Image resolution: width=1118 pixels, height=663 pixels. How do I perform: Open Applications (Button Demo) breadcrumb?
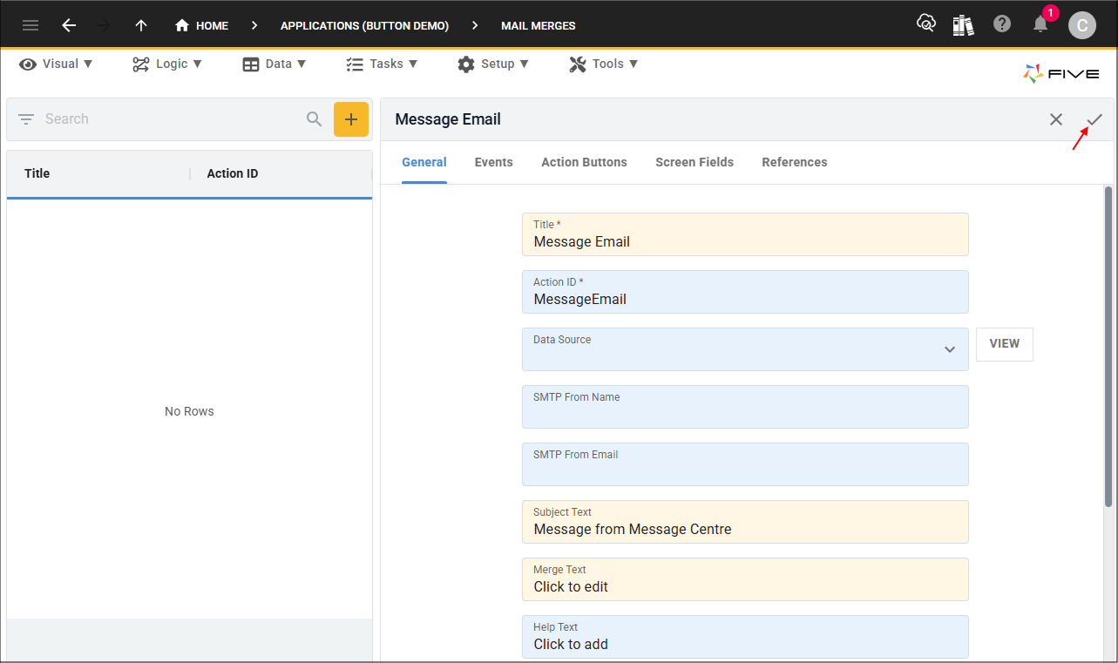(364, 25)
